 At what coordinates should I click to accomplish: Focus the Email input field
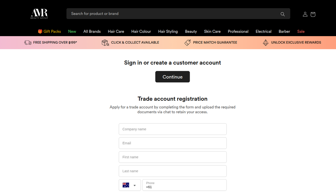[173, 143]
